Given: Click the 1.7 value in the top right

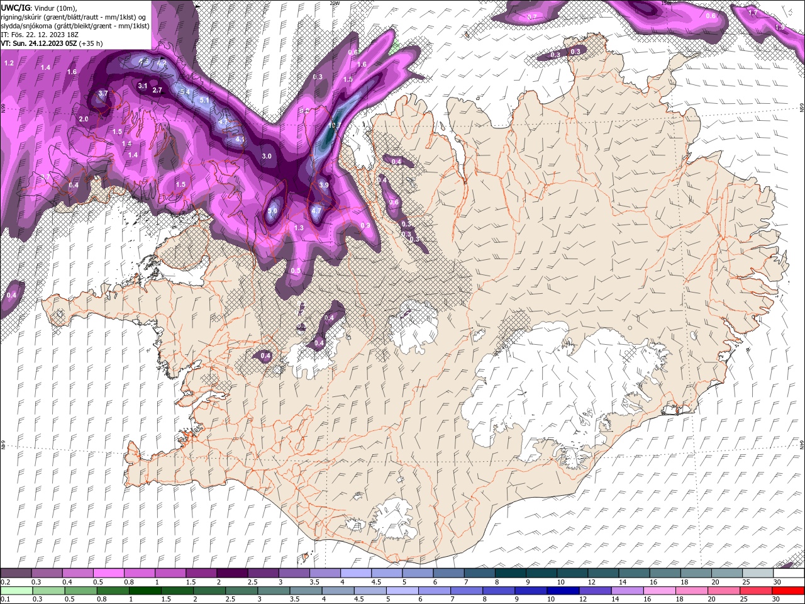Looking at the screenshot, I should click(753, 13).
